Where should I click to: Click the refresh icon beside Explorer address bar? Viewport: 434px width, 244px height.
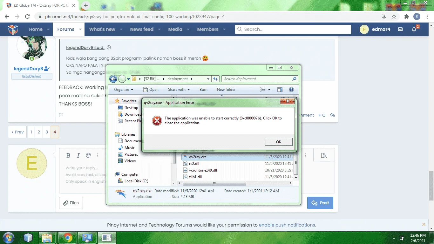coord(216,79)
